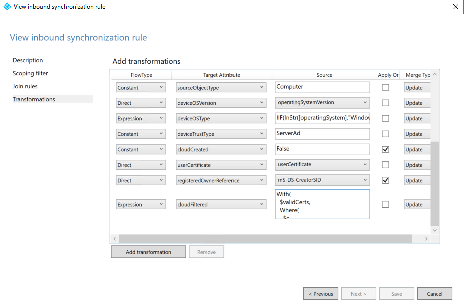Screen dimensions: 465x307
Task: Open FlowType dropdown for cloudFiltered row
Action: [x=141, y=204]
